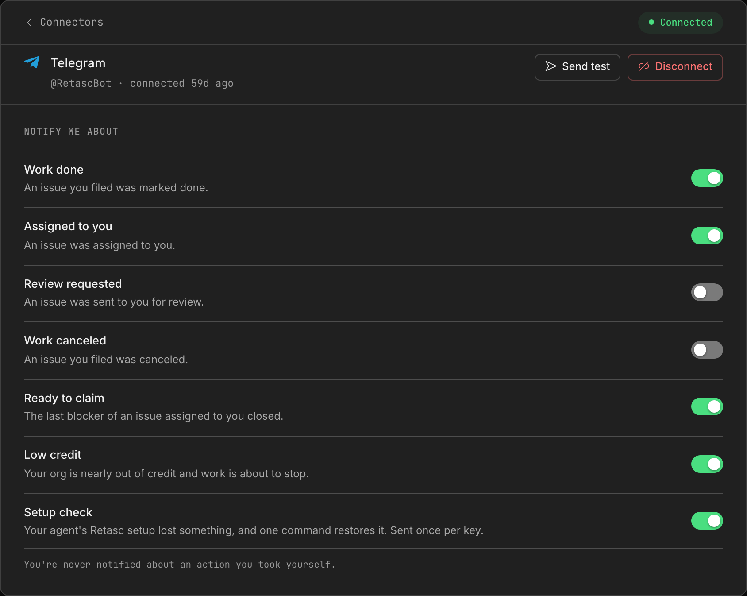This screenshot has width=747, height=596.
Task: Click "Your agent's Retasc setup lost something" description
Action: (x=254, y=530)
